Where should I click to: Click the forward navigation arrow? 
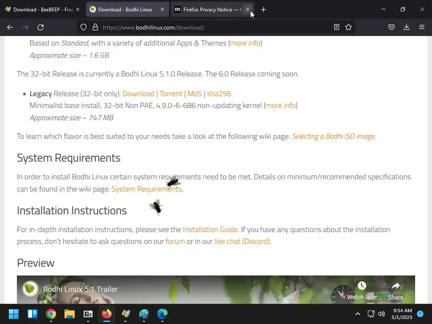25,27
